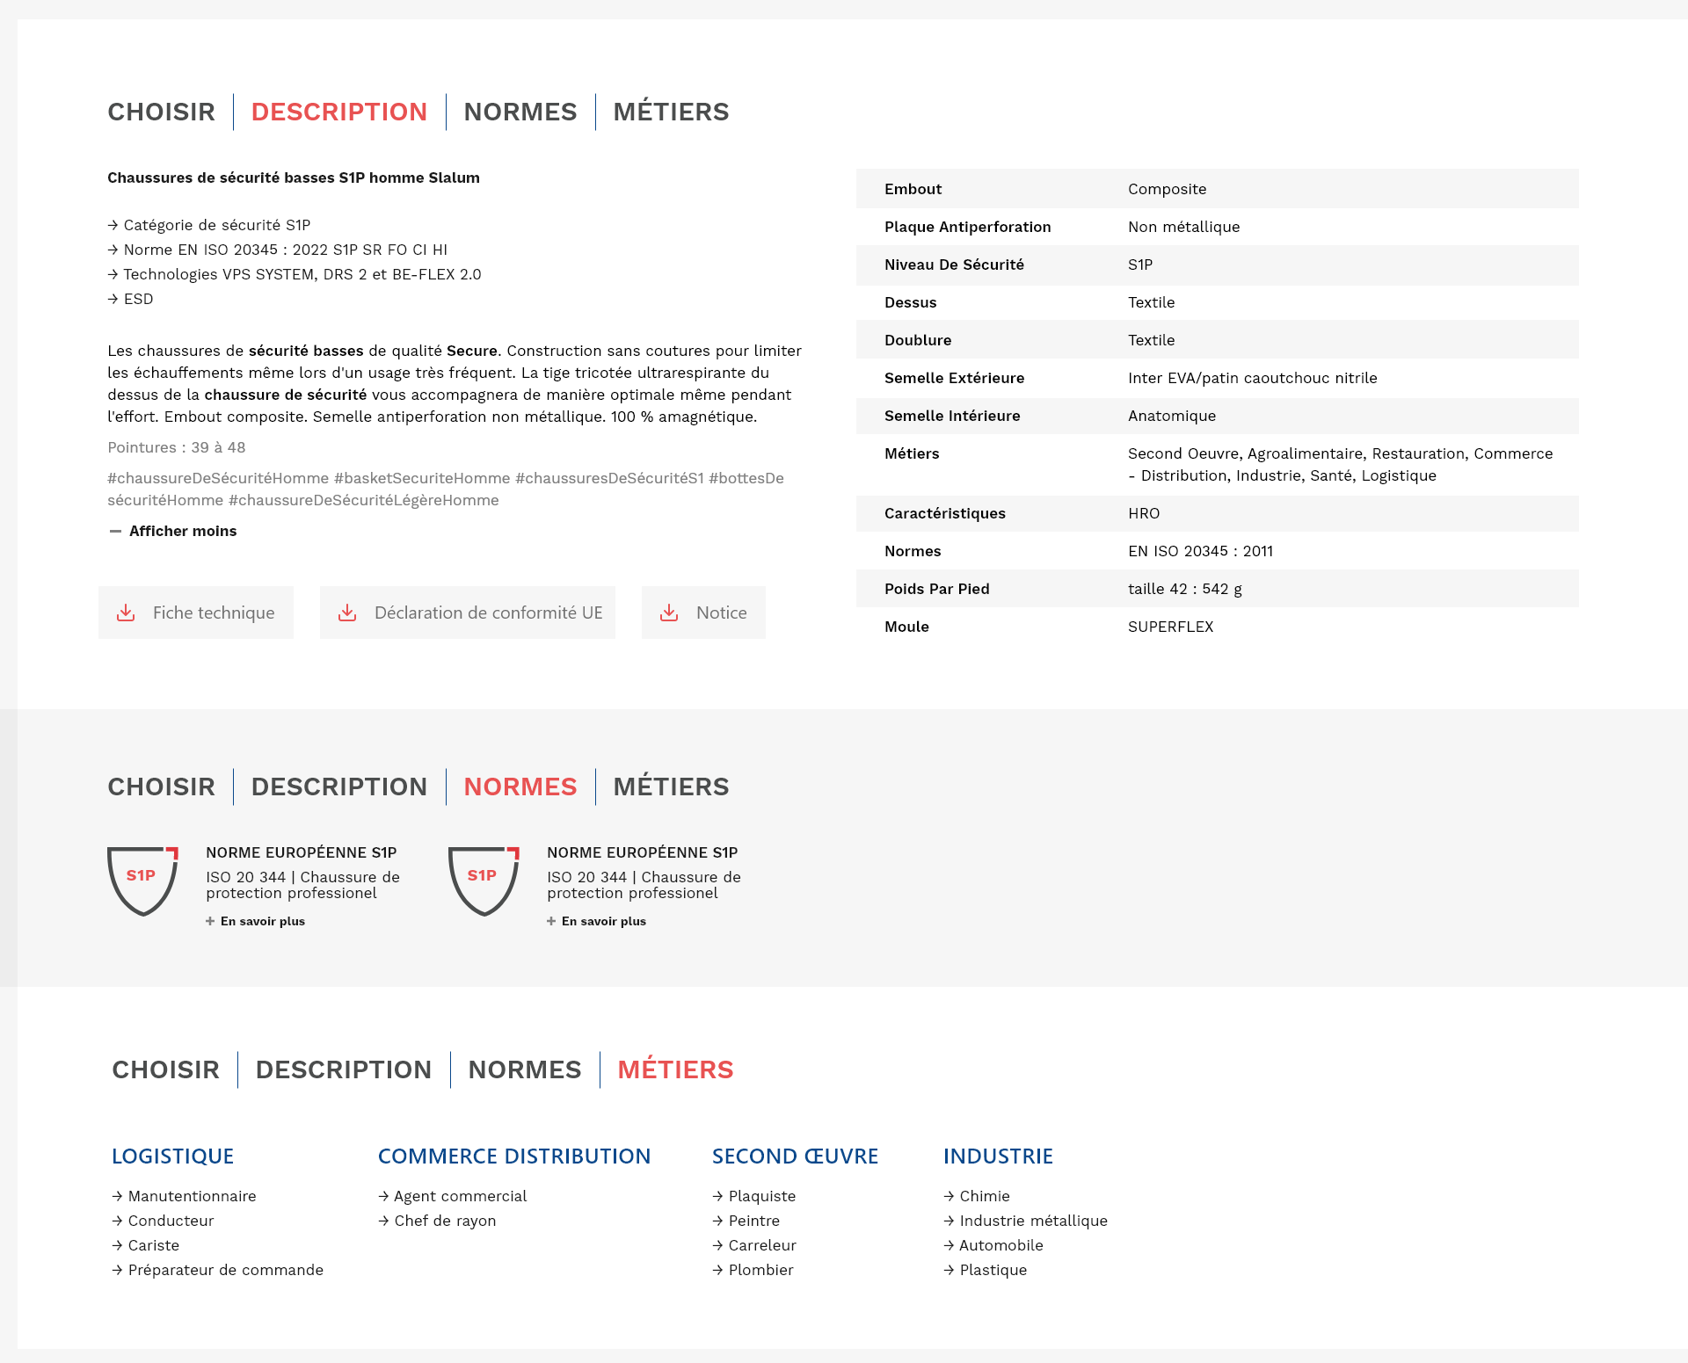Viewport: 1688px width, 1363px height.
Task: Click the Déclaration de conformité download icon
Action: point(347,613)
